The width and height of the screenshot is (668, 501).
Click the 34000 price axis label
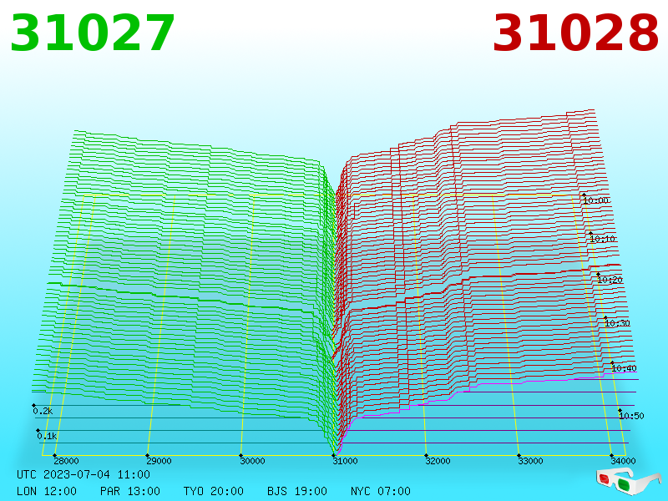[623, 461]
